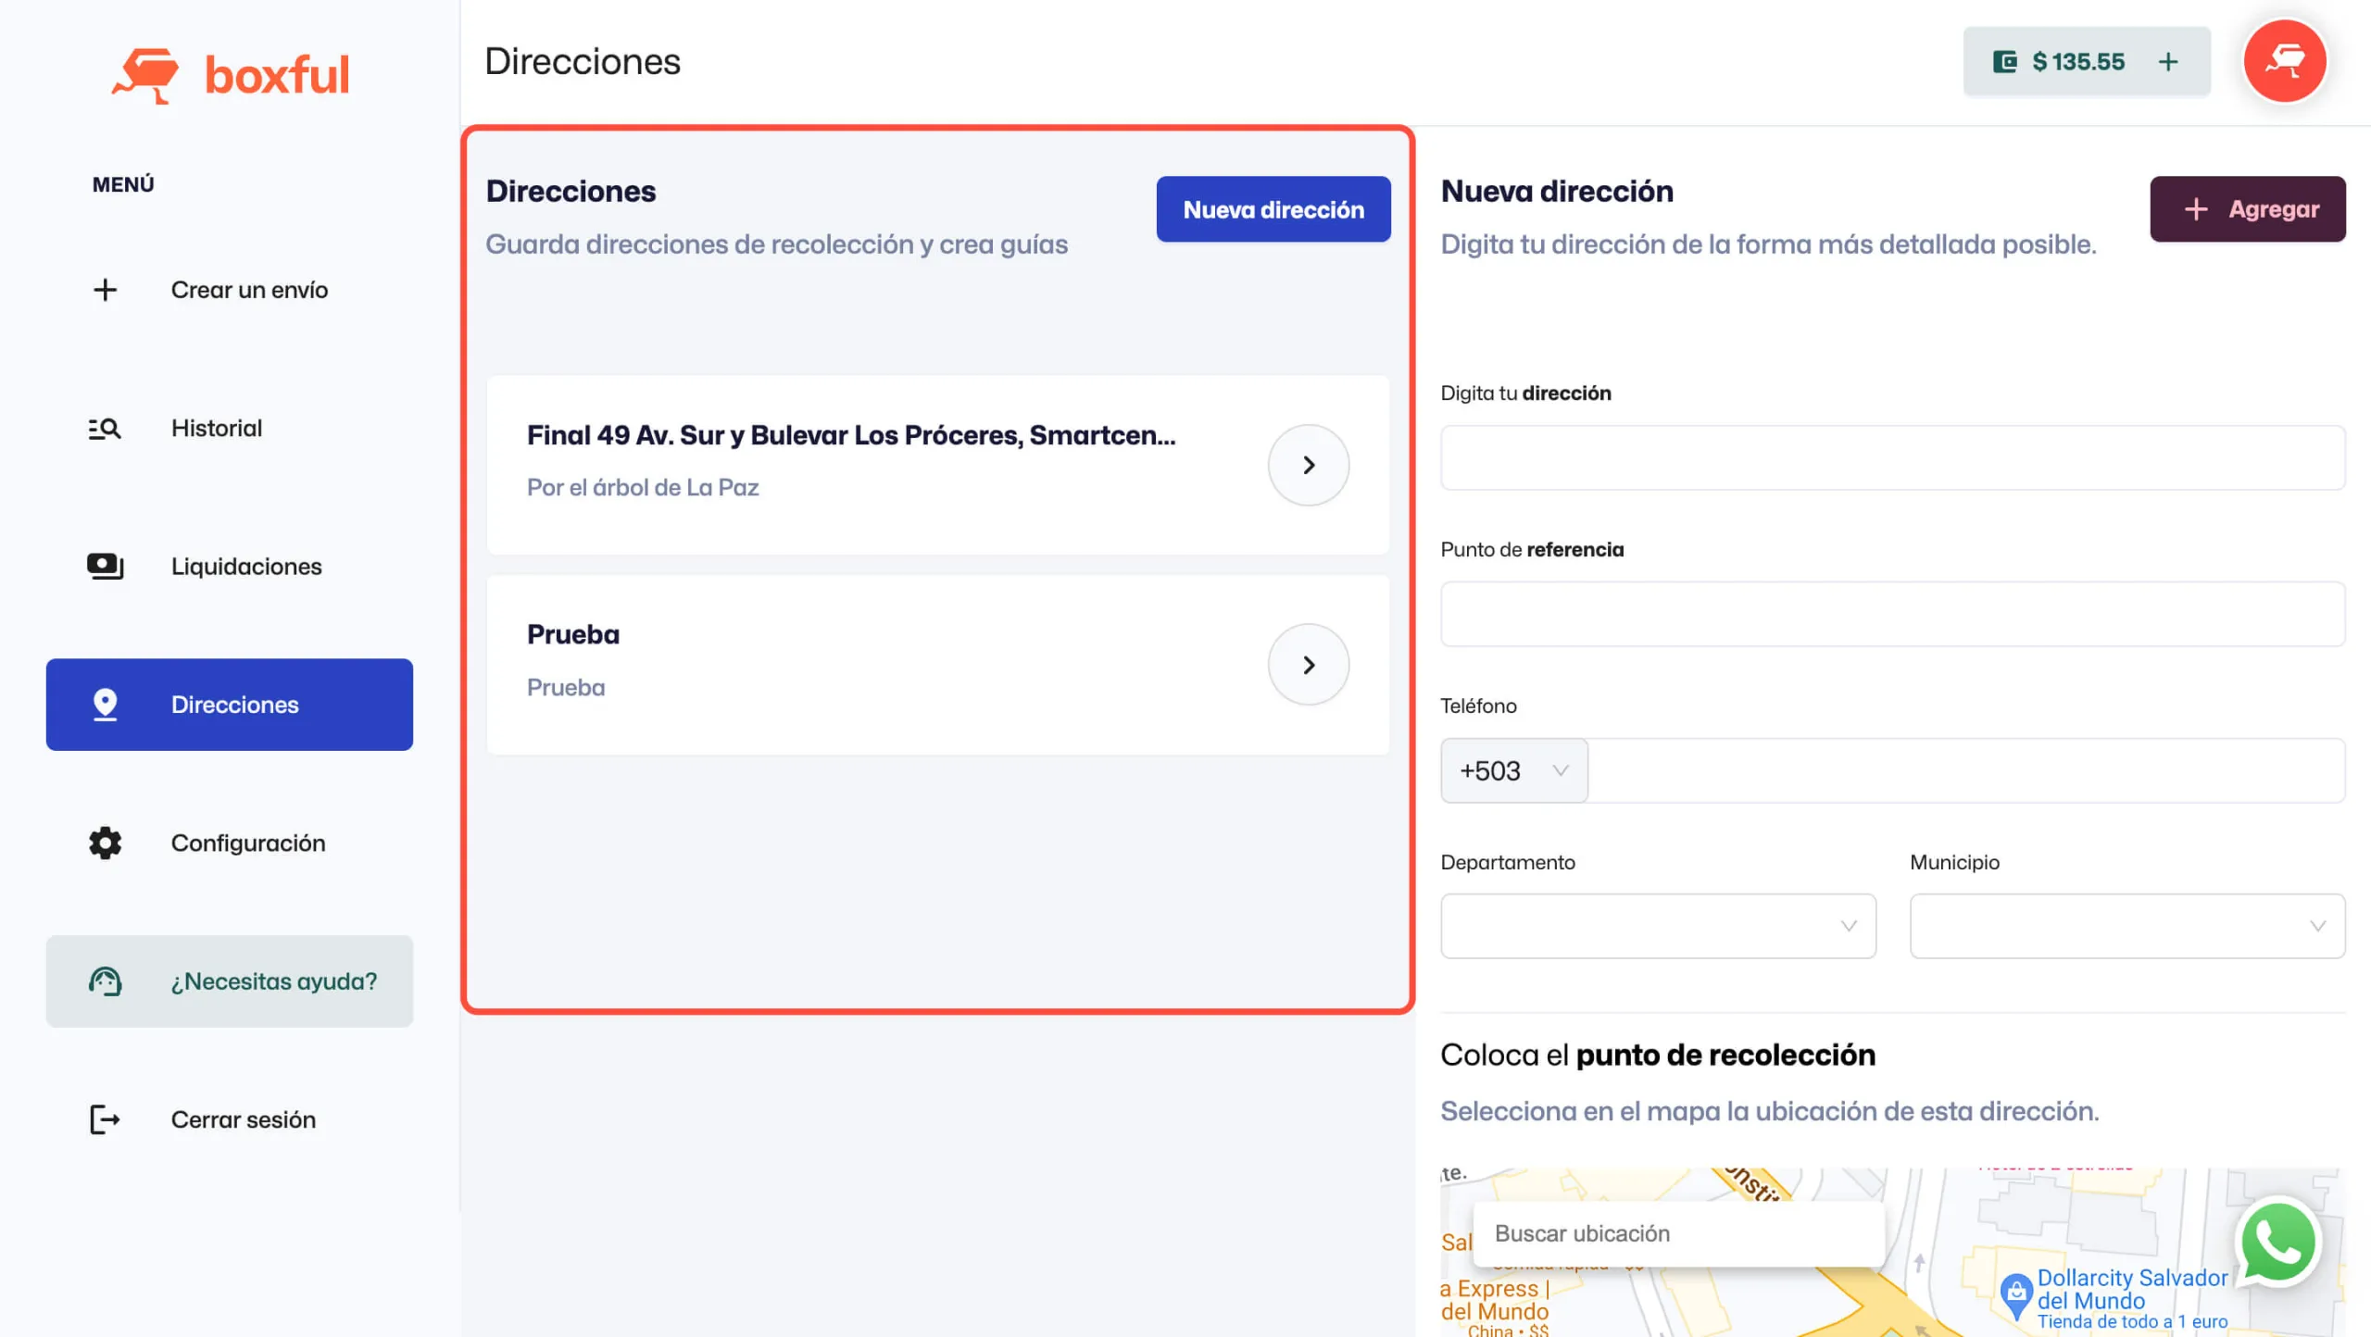2371x1337 pixels.
Task: Open the Historial menu item
Action: [x=216, y=428]
